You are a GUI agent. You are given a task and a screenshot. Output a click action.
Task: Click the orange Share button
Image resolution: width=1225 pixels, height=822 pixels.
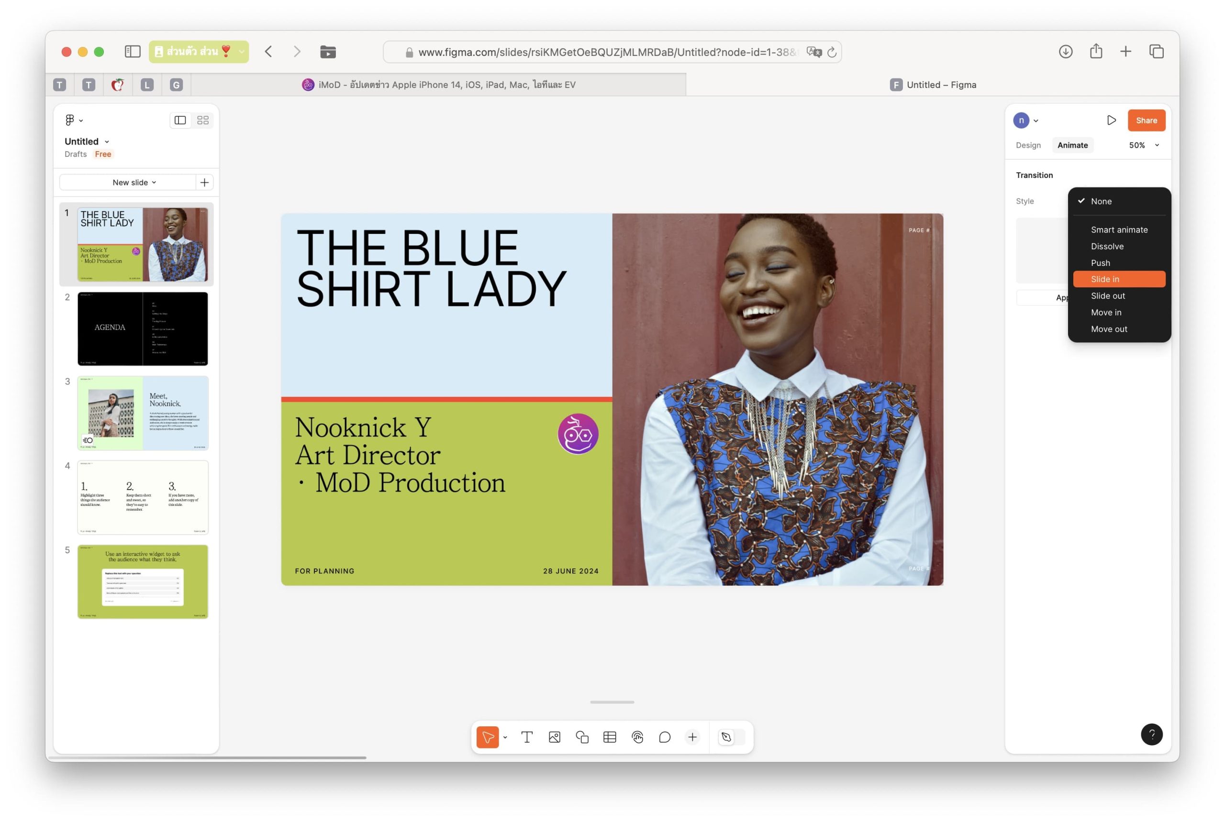pyautogui.click(x=1147, y=121)
